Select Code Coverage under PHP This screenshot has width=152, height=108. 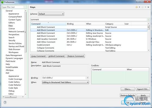coord(15,79)
